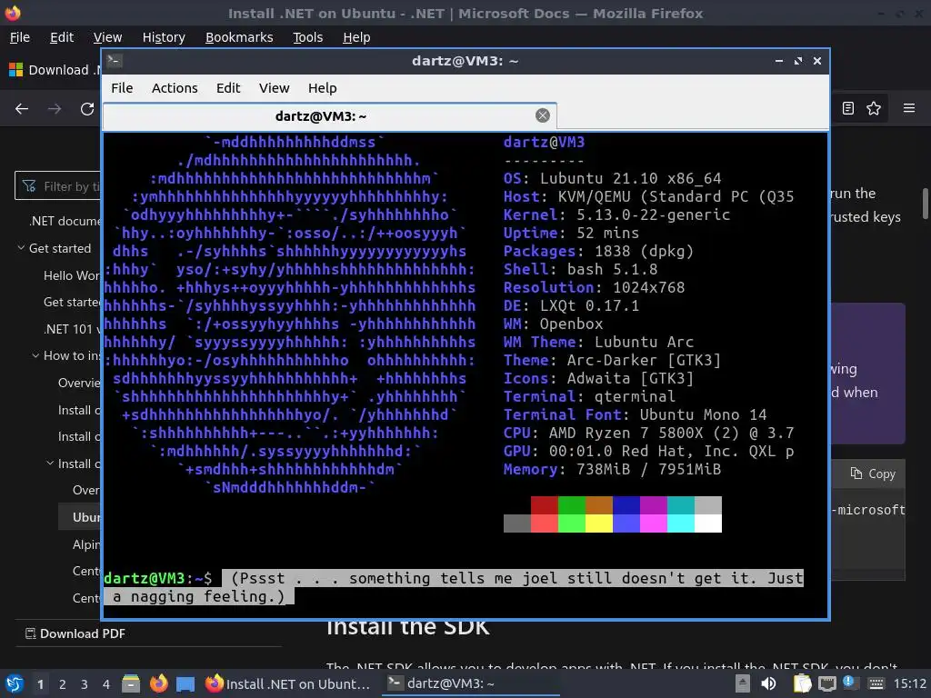Click the 'OS: Lubuntu 21.10 x86_64' line

[x=612, y=179]
